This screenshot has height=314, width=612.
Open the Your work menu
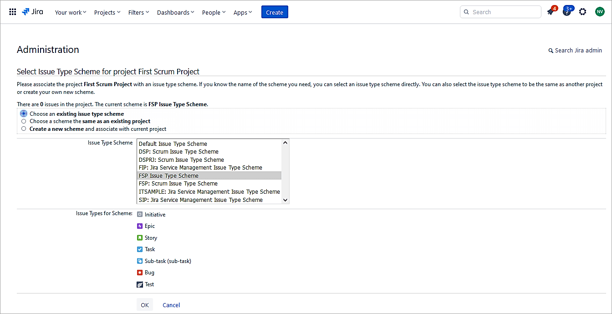pyautogui.click(x=71, y=12)
